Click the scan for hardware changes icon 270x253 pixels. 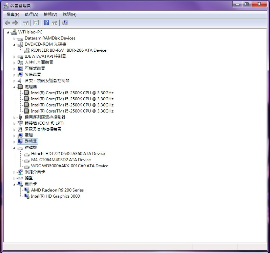click(65, 23)
